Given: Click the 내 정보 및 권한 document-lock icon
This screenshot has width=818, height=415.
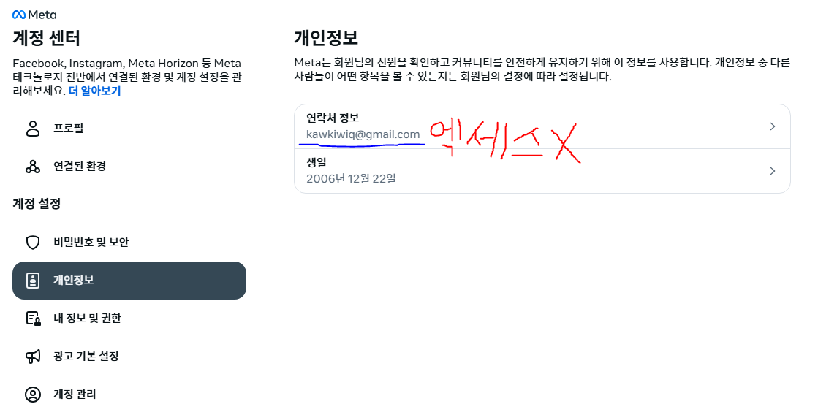Looking at the screenshot, I should tap(34, 319).
